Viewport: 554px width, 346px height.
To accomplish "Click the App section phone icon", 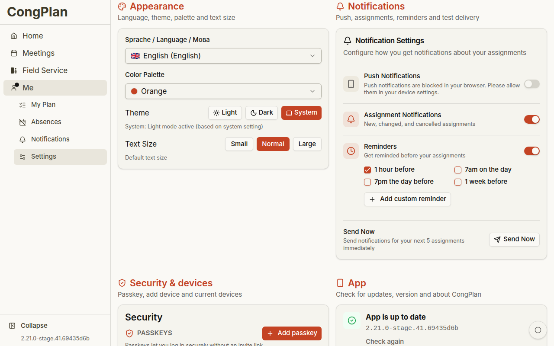I will coord(340,283).
